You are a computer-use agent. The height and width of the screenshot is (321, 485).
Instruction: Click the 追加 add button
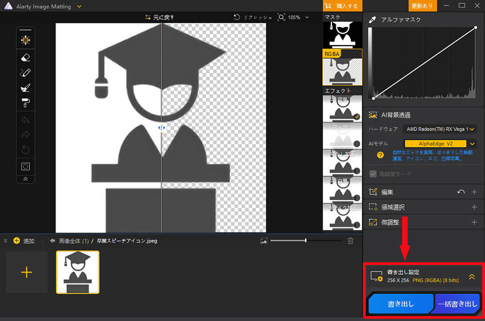[x=24, y=240]
